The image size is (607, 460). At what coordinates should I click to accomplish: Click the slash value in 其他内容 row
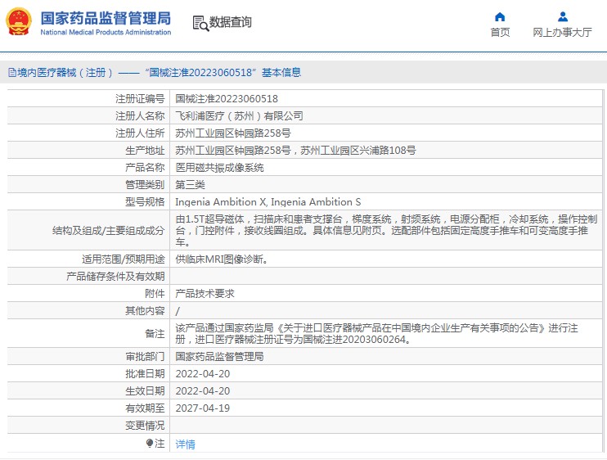178,311
